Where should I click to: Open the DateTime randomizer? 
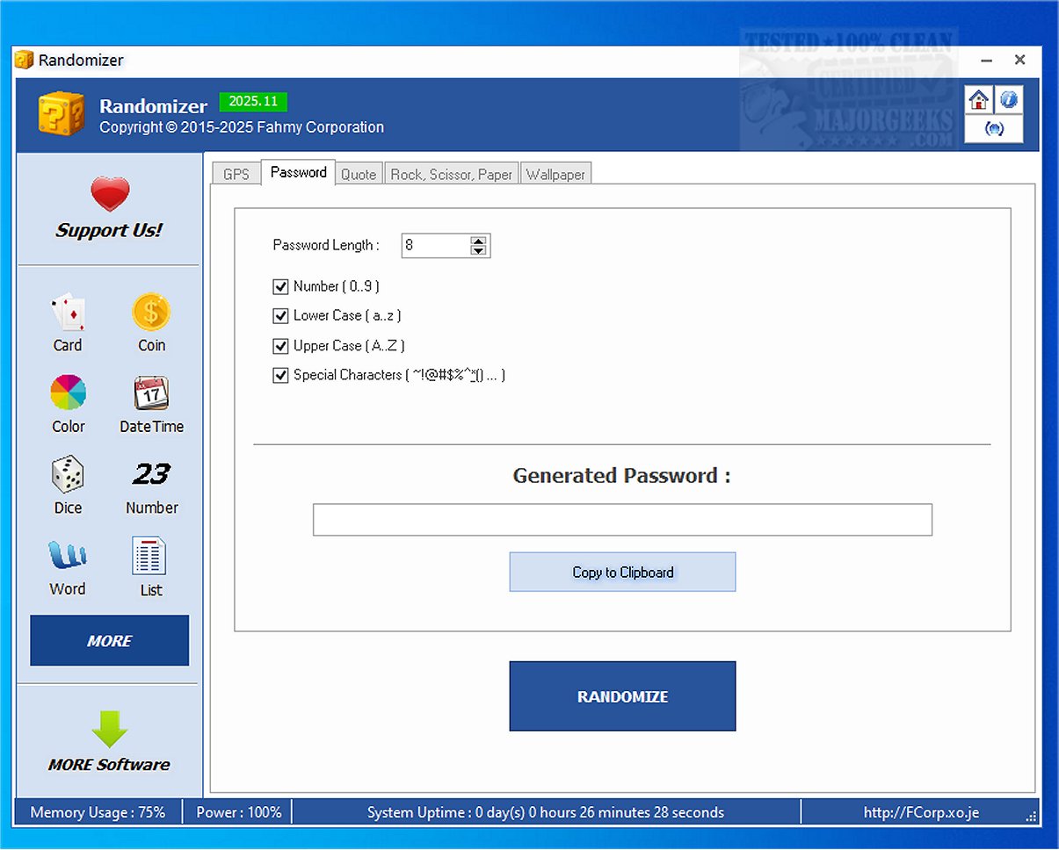[x=151, y=404]
